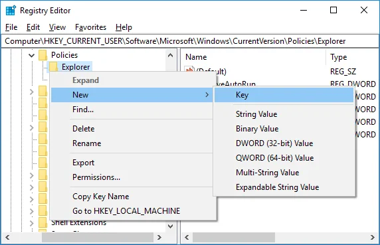The width and height of the screenshot is (380, 245).
Task: Click the Explorer key folder icon
Action: click(x=53, y=67)
